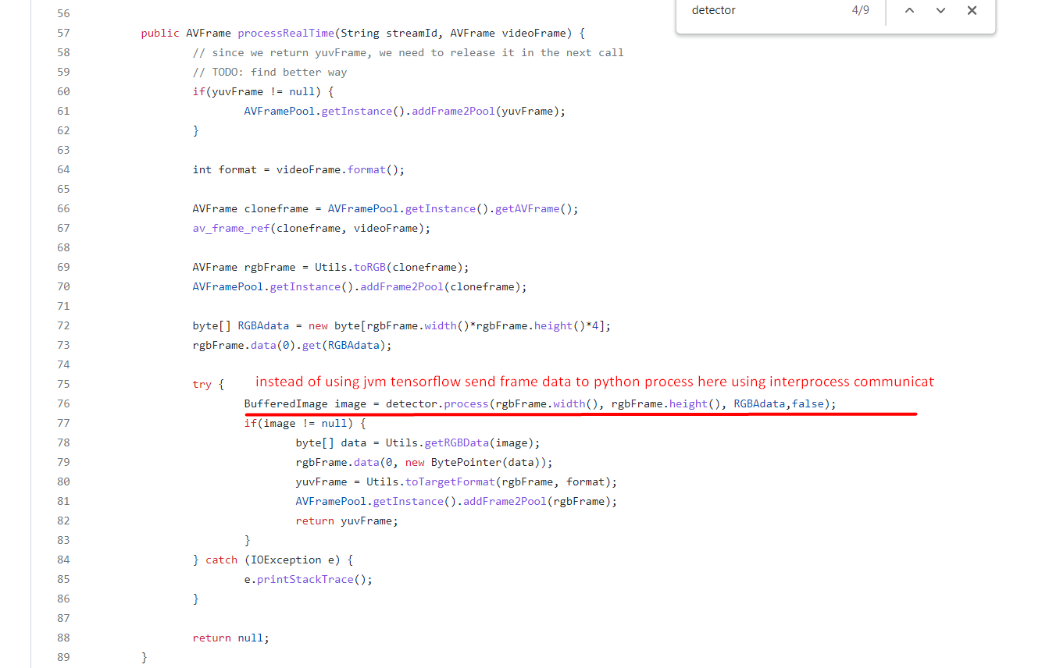Navigate to the previous detector match
Screen dimensions: 1042x668
click(911, 11)
